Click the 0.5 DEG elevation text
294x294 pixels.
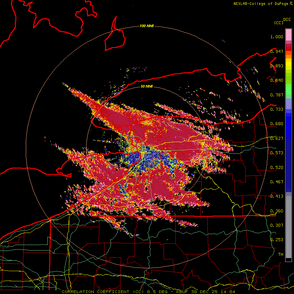157,292
